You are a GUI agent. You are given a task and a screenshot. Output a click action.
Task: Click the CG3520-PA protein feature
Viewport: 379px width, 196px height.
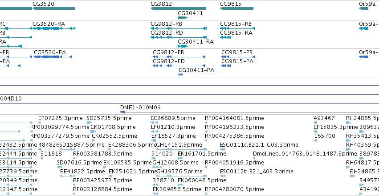[x=53, y=57]
